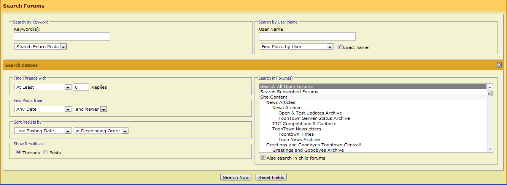Select Open & Test Updates Archive
The width and height of the screenshot is (507, 185).
373,113
